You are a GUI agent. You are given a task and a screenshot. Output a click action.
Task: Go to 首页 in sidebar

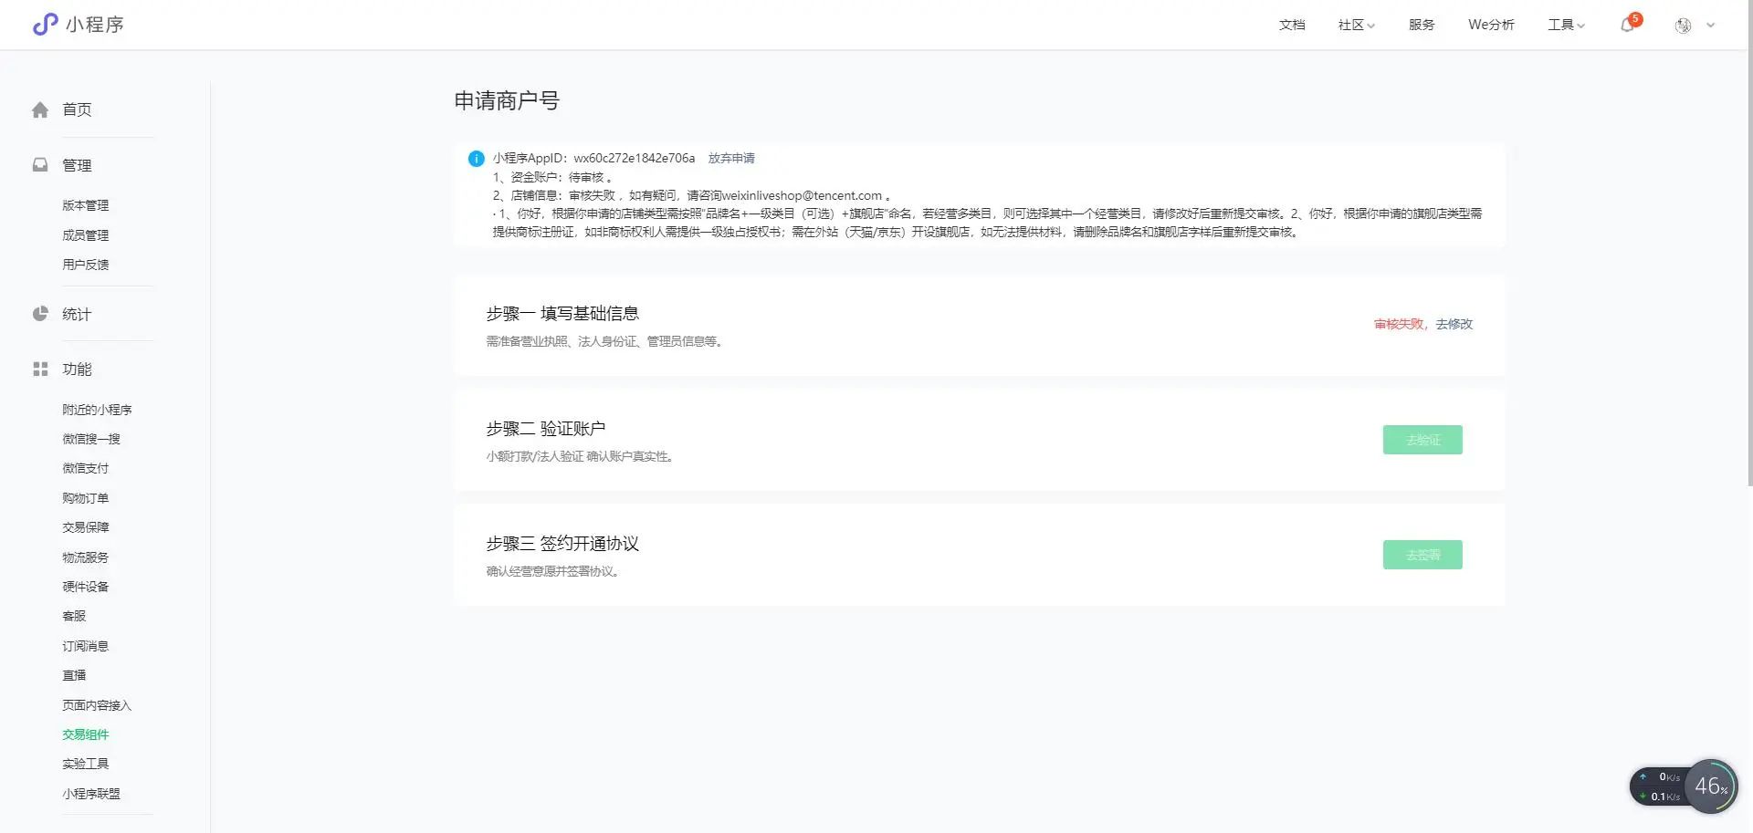[x=77, y=109]
